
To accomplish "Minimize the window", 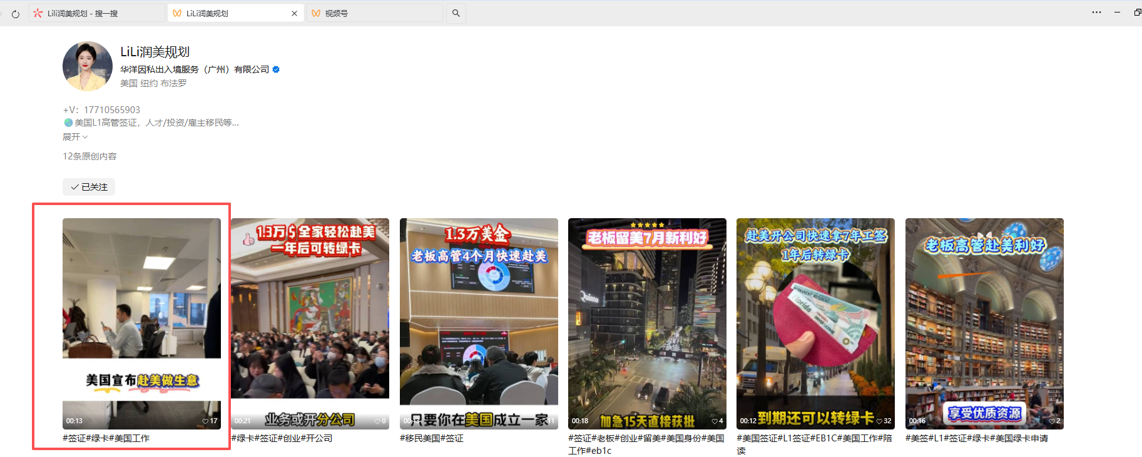I will 1117,13.
